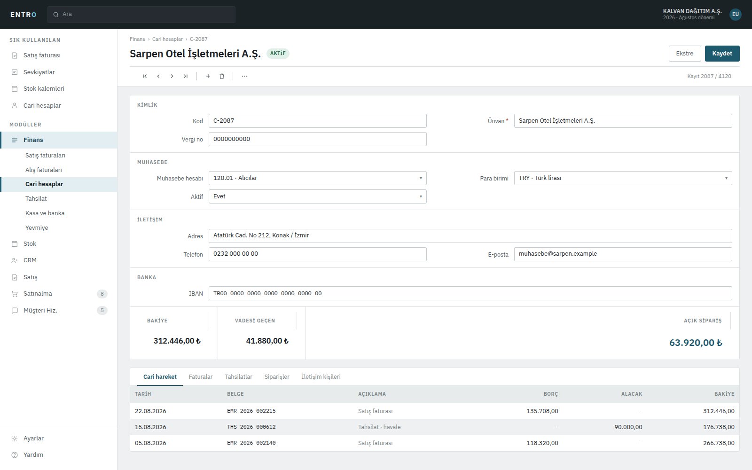Viewport: 752px width, 470px height.
Task: Open Yevmiye under Finans
Action: 58,228
